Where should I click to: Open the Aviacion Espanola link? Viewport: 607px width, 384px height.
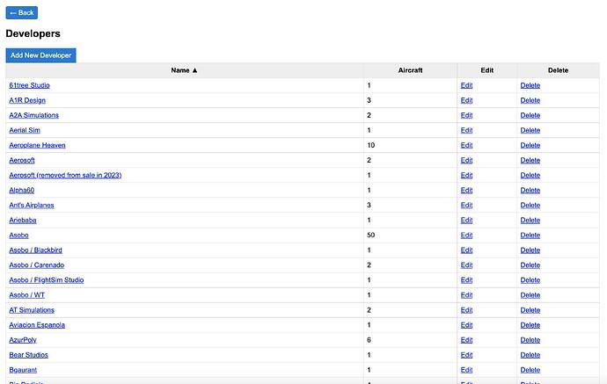[37, 325]
